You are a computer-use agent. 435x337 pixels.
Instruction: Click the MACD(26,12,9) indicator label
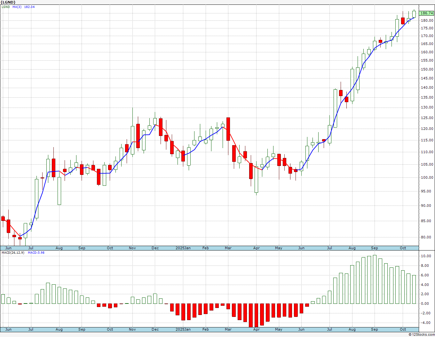pos(13,253)
